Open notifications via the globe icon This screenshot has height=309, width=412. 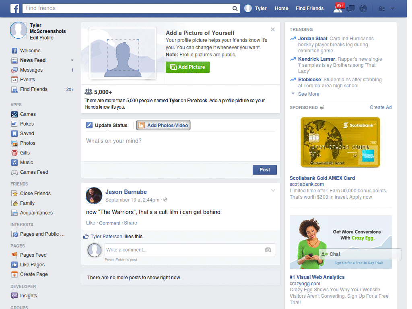point(363,8)
